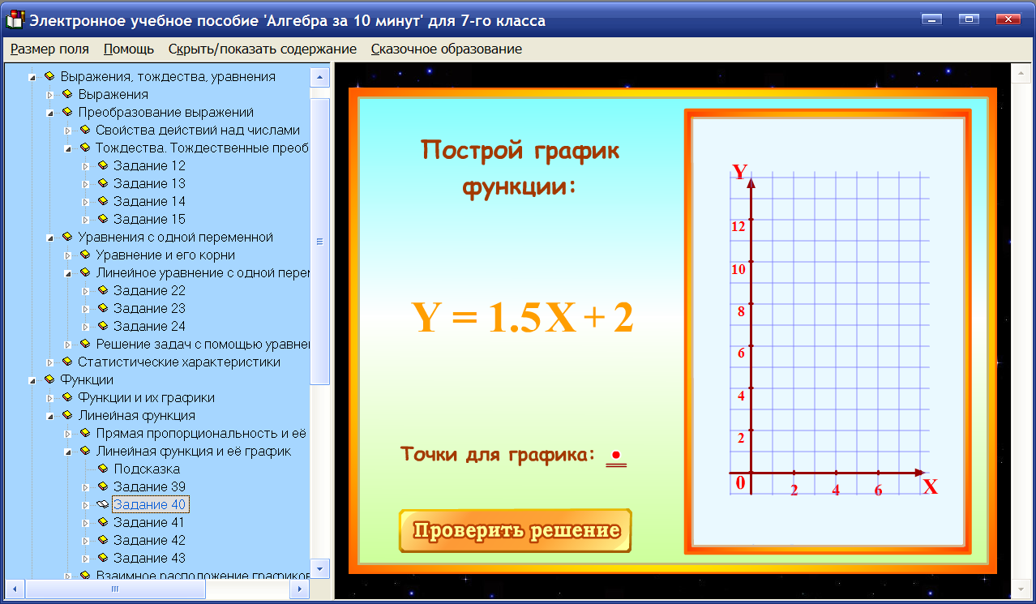Viewport: 1036px width, 604px height.
Task: Click the bookmark icon next to "Задание 12"
Action: pyautogui.click(x=103, y=165)
